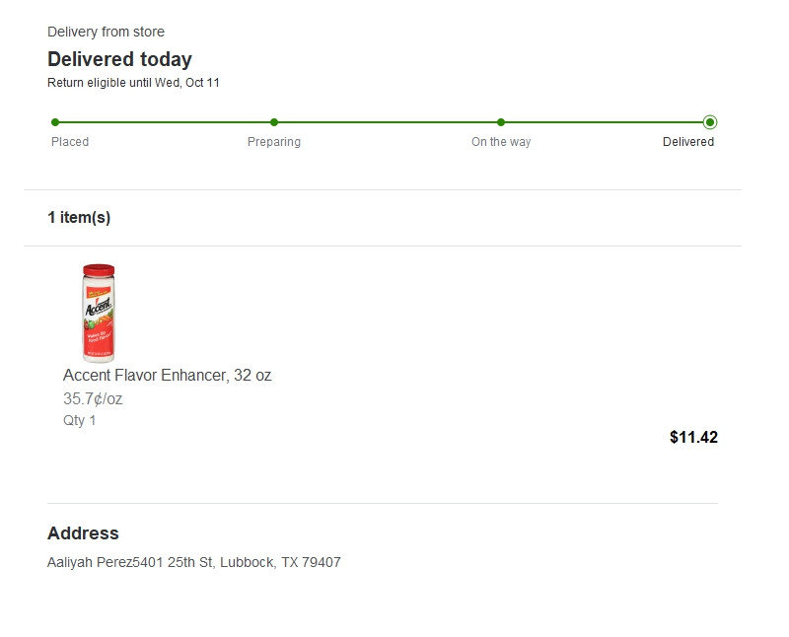Click the Delivered label under the tracker
The image size is (789, 637).
[x=688, y=142]
